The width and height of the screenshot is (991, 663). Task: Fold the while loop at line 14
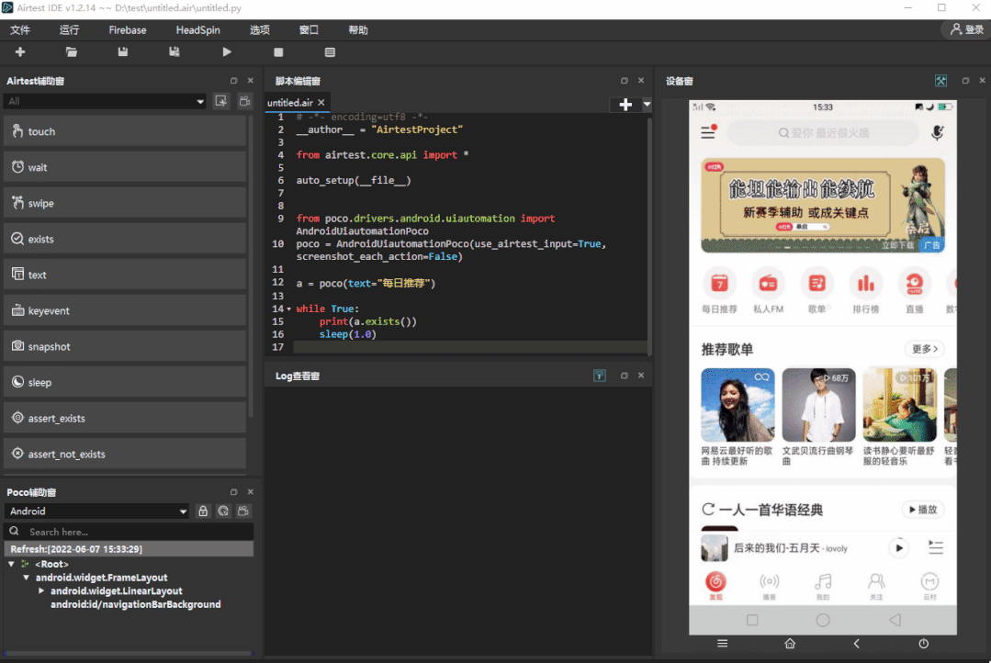[x=288, y=309]
